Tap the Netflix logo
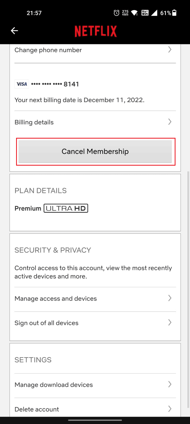Screen dimensions: 190x424 (96, 31)
